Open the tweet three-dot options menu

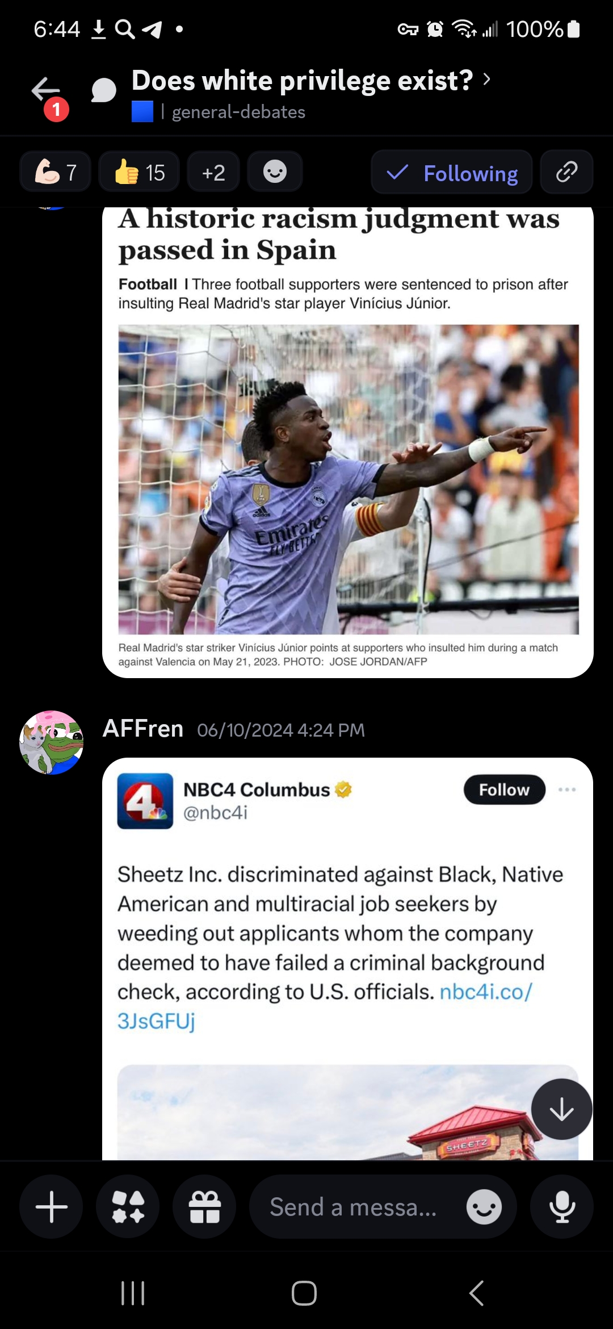pos(566,789)
